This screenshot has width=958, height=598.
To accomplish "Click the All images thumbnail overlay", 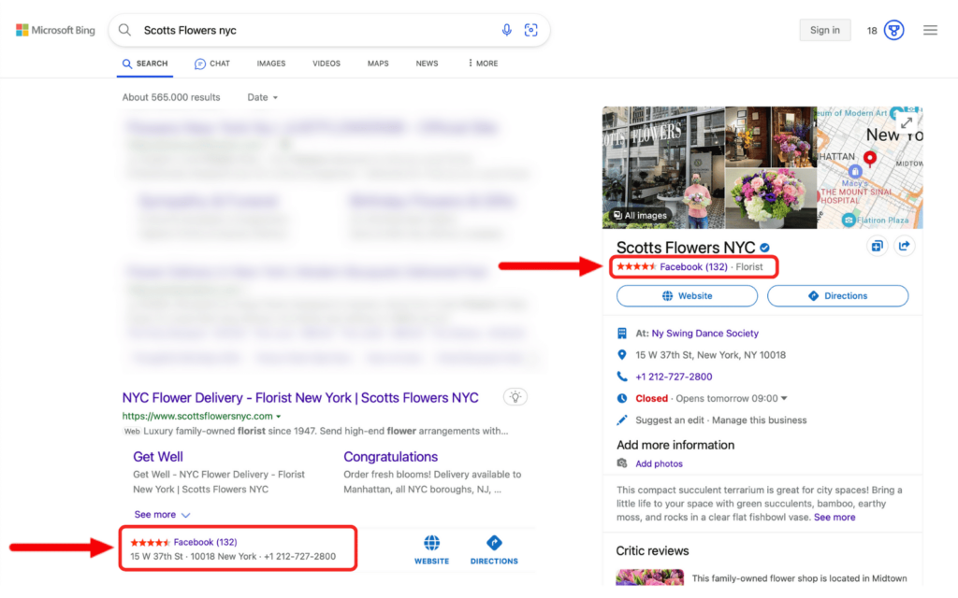I will click(640, 216).
